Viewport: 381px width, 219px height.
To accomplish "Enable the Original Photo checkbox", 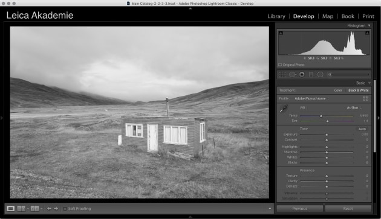I will (x=280, y=65).
